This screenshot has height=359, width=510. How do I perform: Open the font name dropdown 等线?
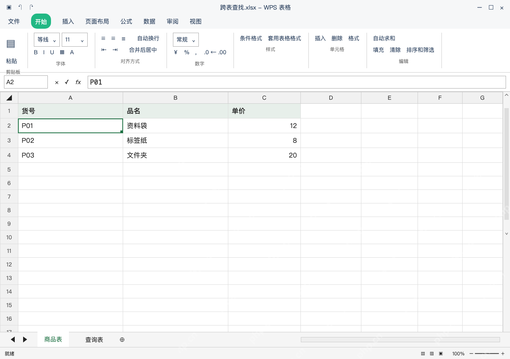pyautogui.click(x=47, y=40)
